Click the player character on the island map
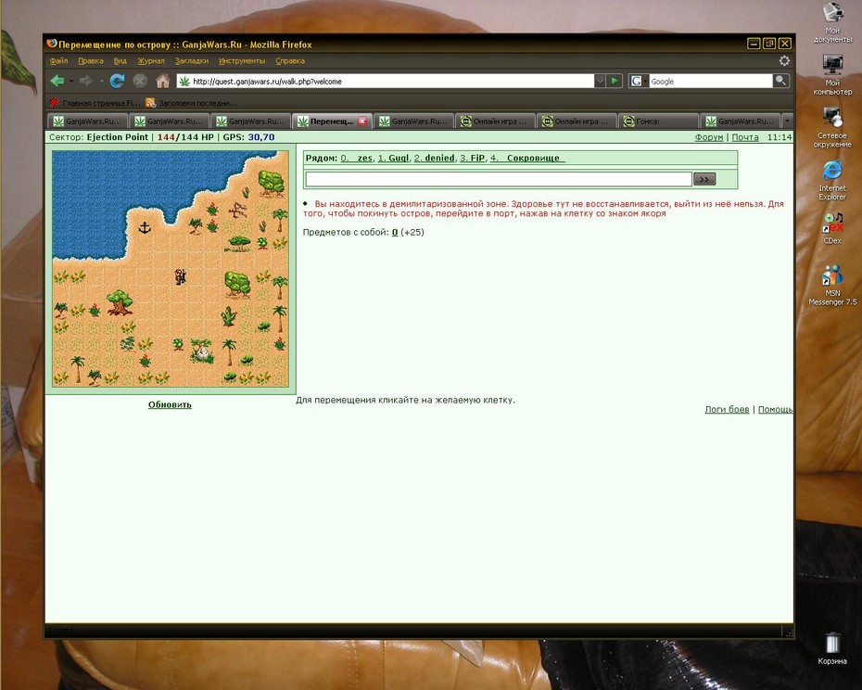The image size is (862, 690). click(x=181, y=276)
